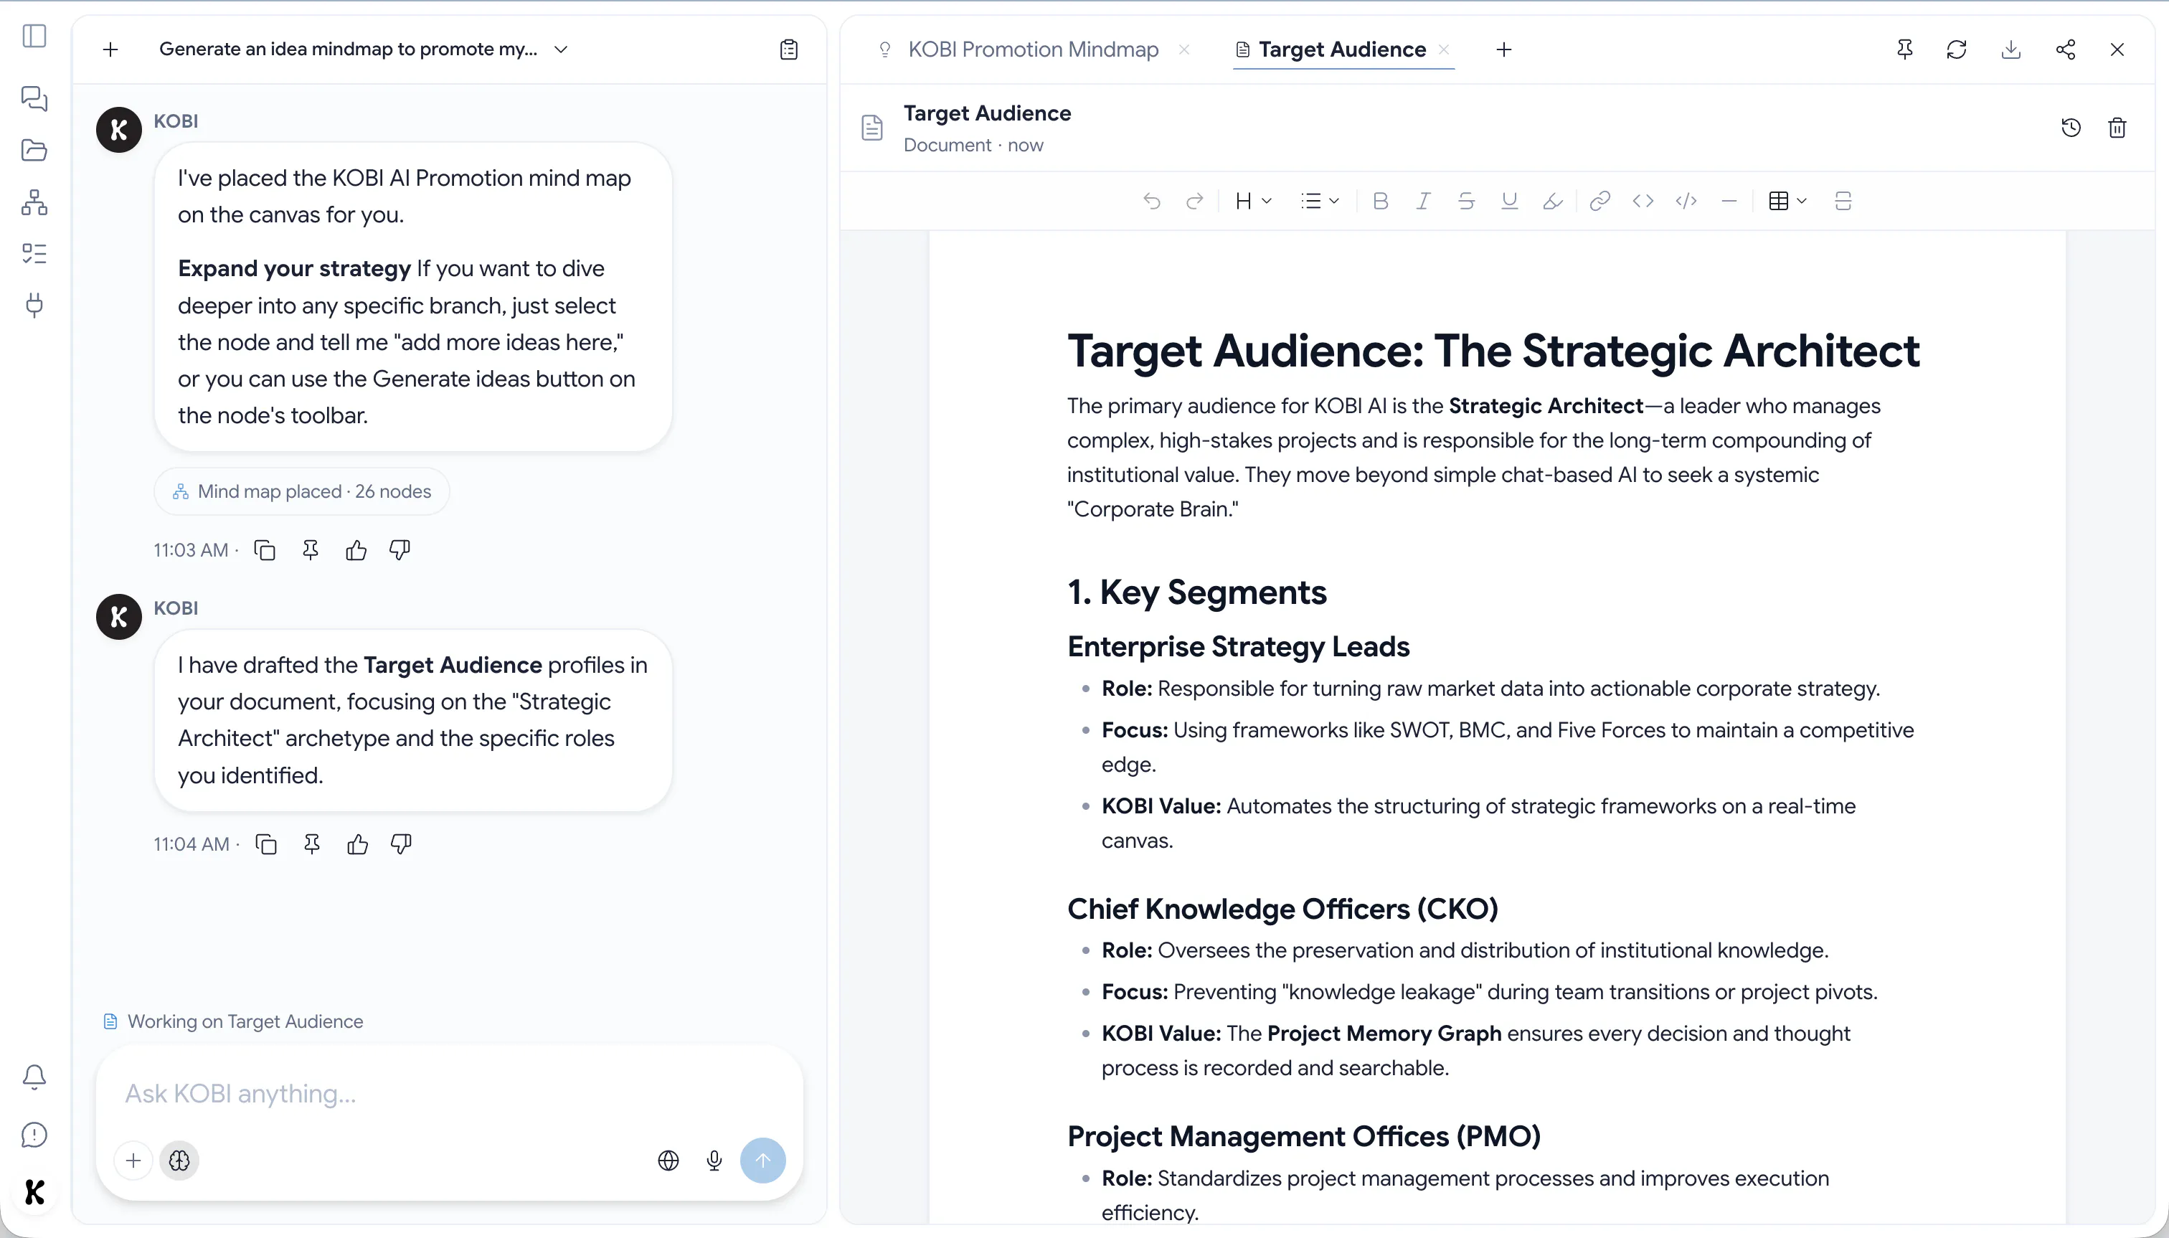Thumbs up the 11:04 AM message
2169x1238 pixels.
[x=358, y=844]
